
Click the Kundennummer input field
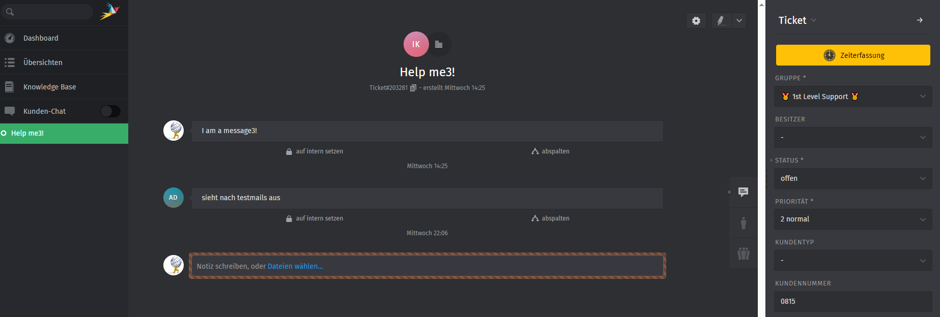[x=853, y=301]
